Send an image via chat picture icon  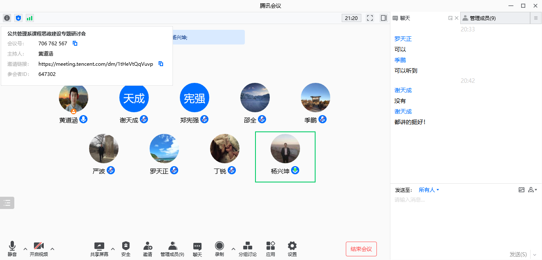click(522, 189)
